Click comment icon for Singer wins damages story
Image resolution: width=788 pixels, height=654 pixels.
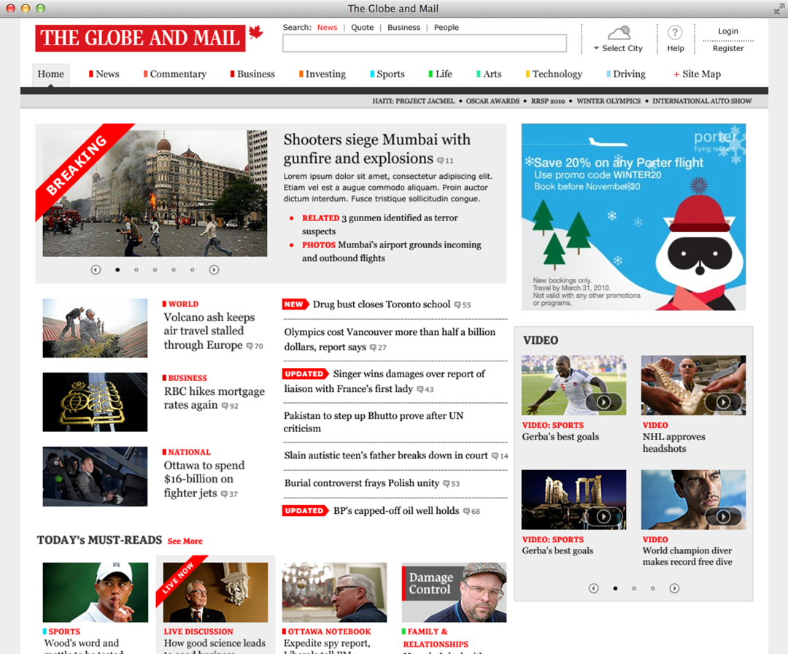point(420,389)
